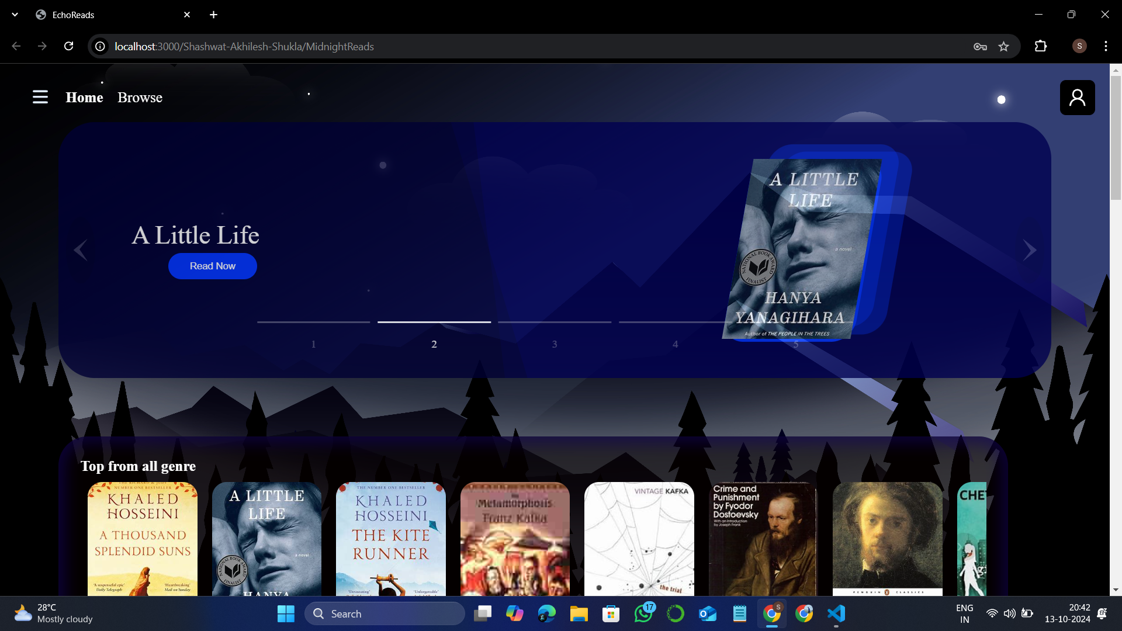Close the EchoReads tab
Image resolution: width=1122 pixels, height=631 pixels.
pyautogui.click(x=187, y=15)
